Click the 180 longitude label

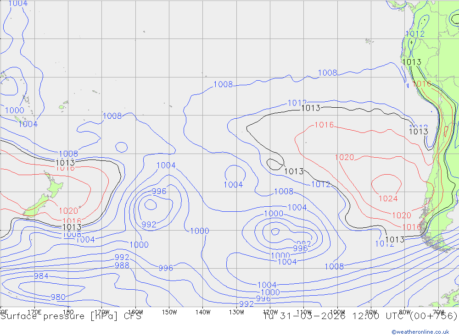pyautogui.click(x=68, y=312)
